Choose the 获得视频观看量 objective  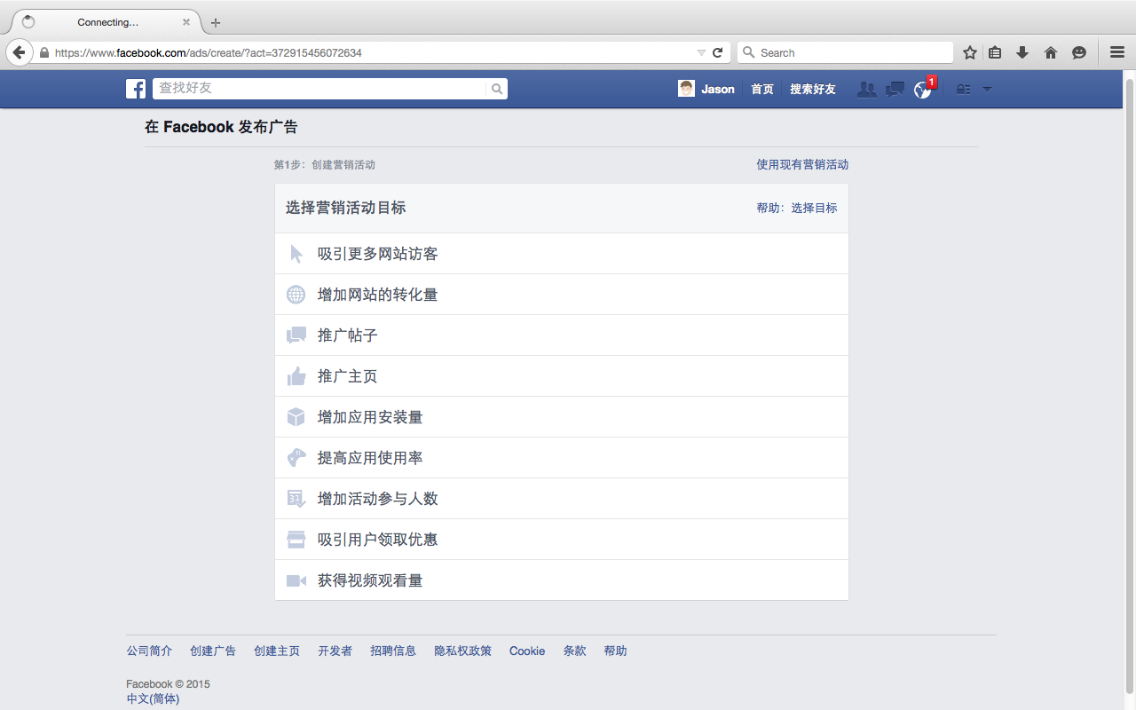562,580
